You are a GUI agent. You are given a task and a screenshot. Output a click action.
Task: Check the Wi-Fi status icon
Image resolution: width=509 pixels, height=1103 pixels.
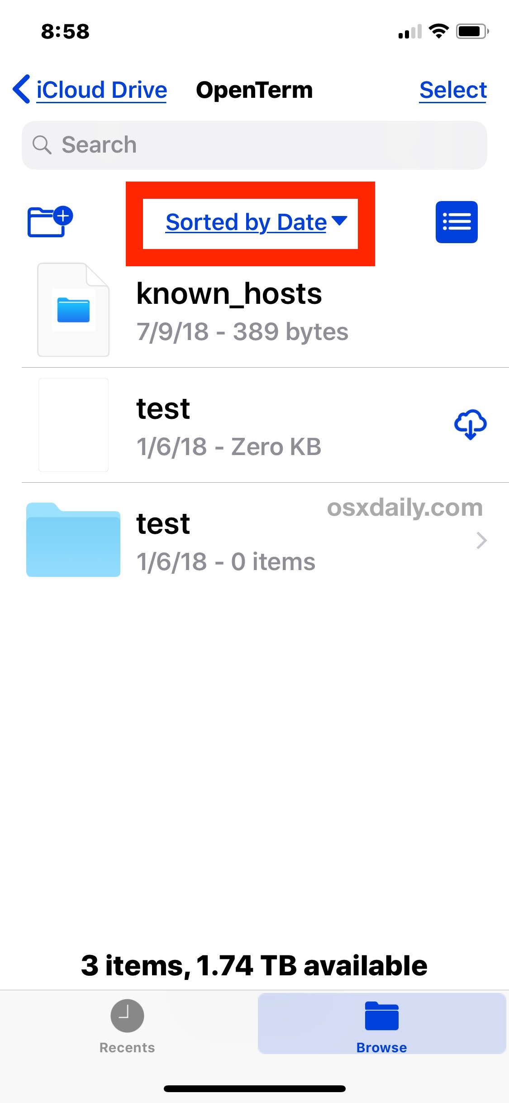coord(438,31)
